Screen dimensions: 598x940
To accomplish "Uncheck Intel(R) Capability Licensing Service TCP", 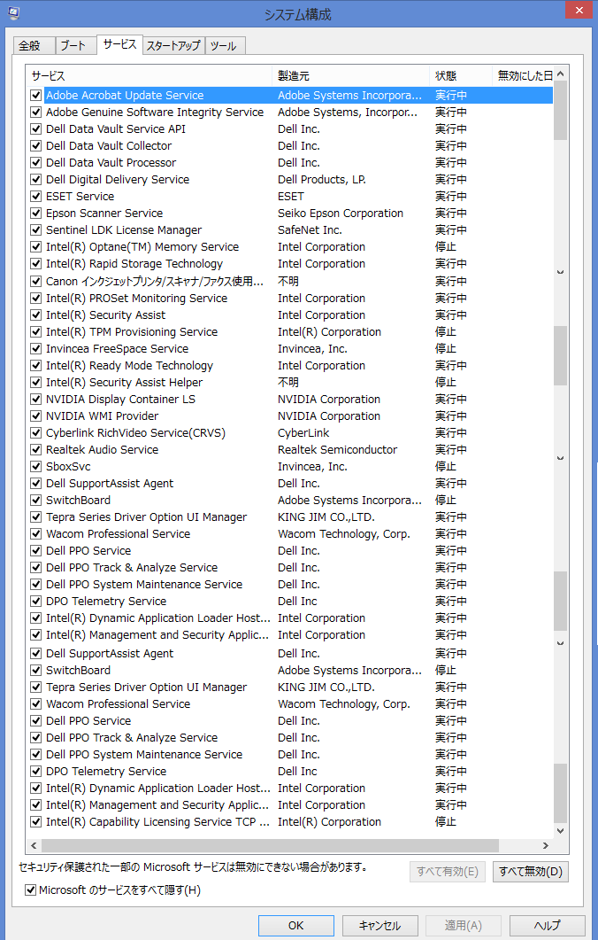I will tap(36, 822).
